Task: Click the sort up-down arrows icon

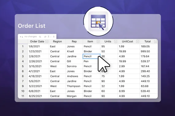Action: [x=21, y=37]
